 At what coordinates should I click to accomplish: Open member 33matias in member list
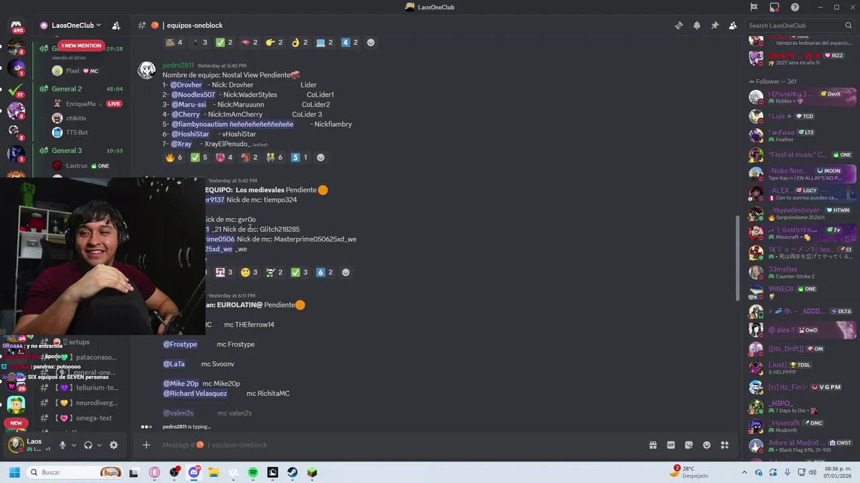[x=802, y=272]
